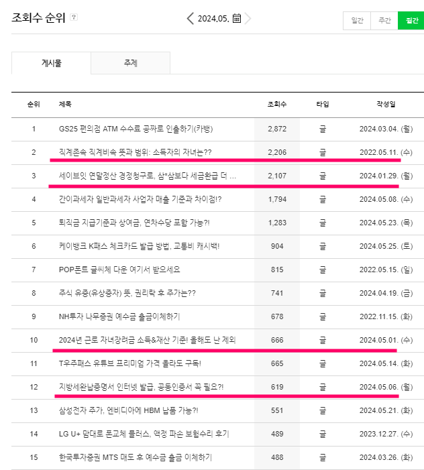Click the 2024.05. month label
Screen dimensions: 424x470
tap(213, 19)
